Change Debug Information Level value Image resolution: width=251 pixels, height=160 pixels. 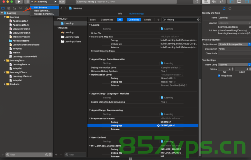click(x=171, y=68)
